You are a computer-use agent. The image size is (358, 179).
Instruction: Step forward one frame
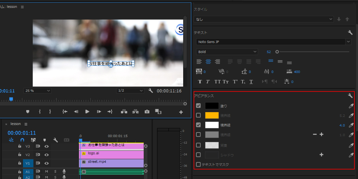(99, 112)
